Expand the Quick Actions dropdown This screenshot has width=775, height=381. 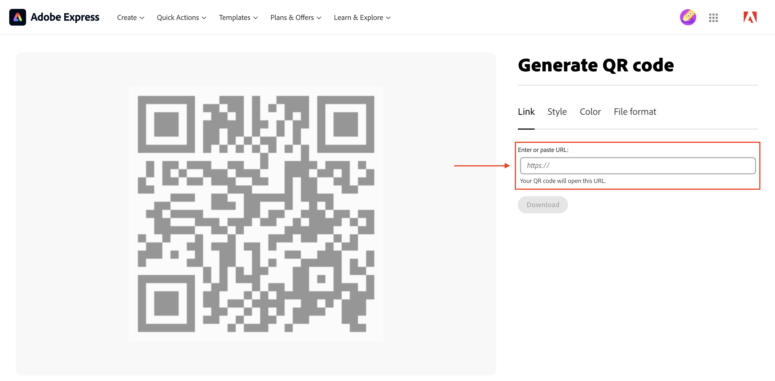tap(181, 18)
